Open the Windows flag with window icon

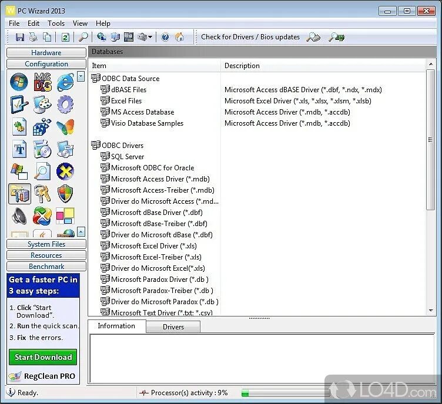pos(19,171)
